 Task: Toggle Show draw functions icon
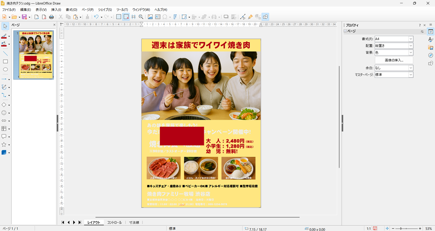click(x=265, y=17)
